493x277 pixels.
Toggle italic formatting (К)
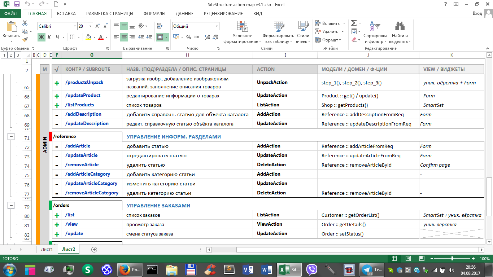49,37
